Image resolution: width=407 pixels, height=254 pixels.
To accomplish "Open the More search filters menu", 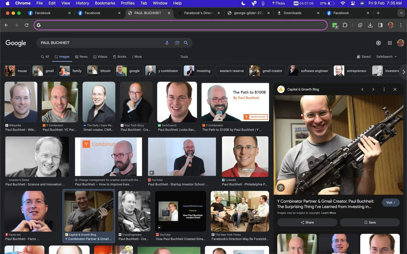I will [x=137, y=57].
